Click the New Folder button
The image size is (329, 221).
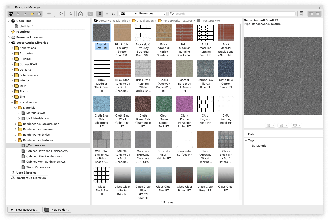point(57,210)
